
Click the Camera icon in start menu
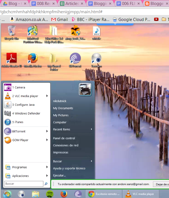coord(8,87)
